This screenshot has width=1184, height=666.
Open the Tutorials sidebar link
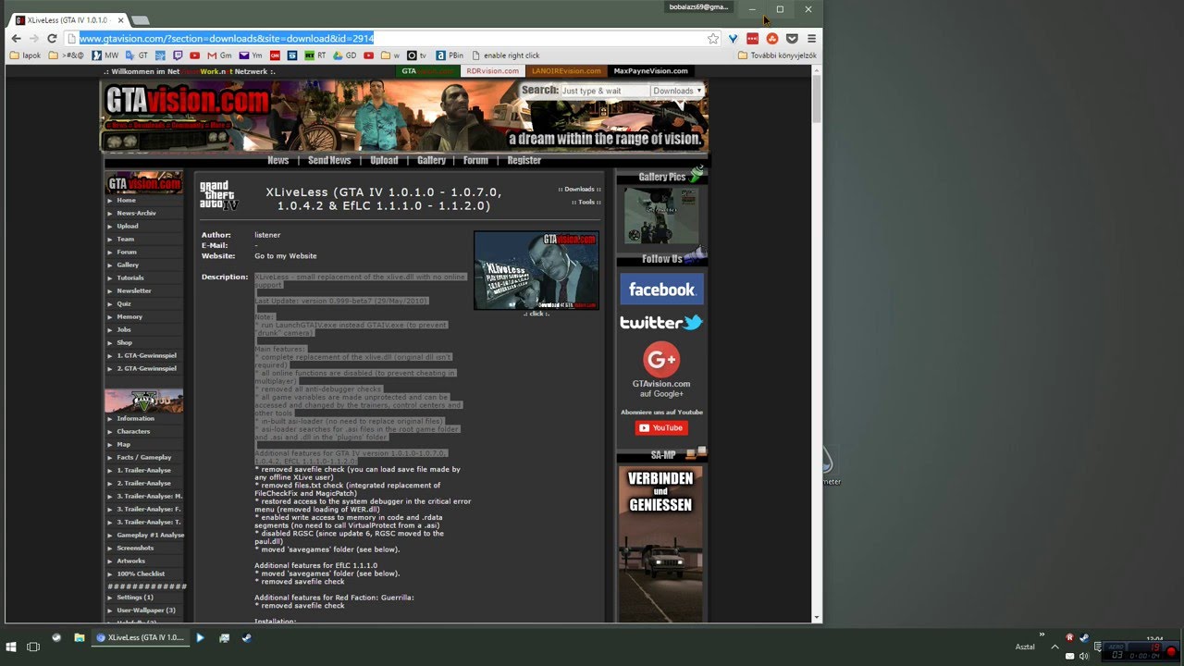coord(130,277)
